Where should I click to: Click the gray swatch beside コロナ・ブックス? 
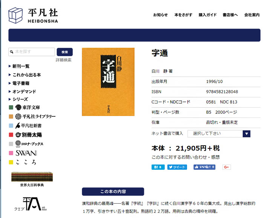tap(11, 144)
